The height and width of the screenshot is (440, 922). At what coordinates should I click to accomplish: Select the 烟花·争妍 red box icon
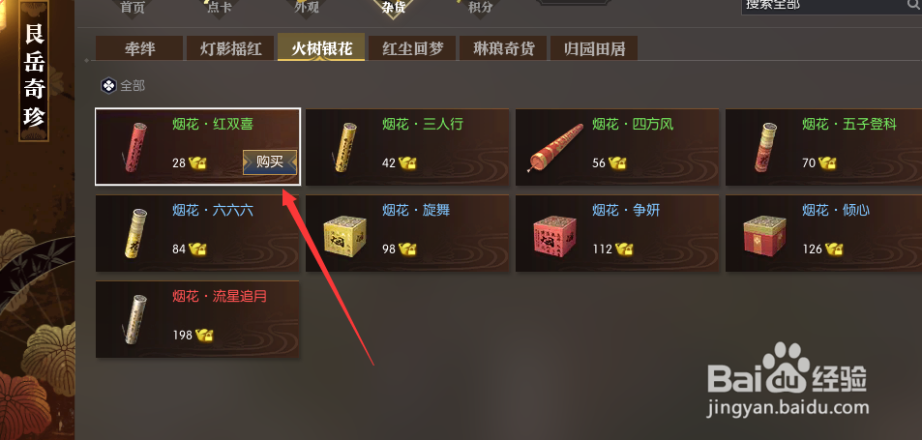pyautogui.click(x=554, y=236)
